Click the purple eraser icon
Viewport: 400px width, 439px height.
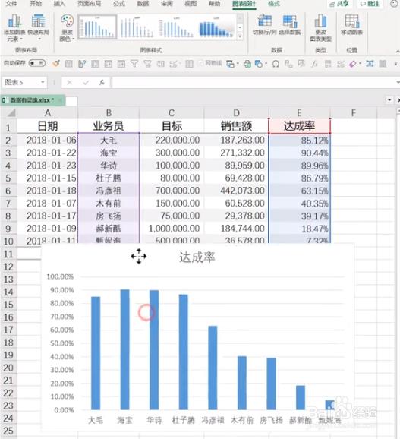(353, 64)
